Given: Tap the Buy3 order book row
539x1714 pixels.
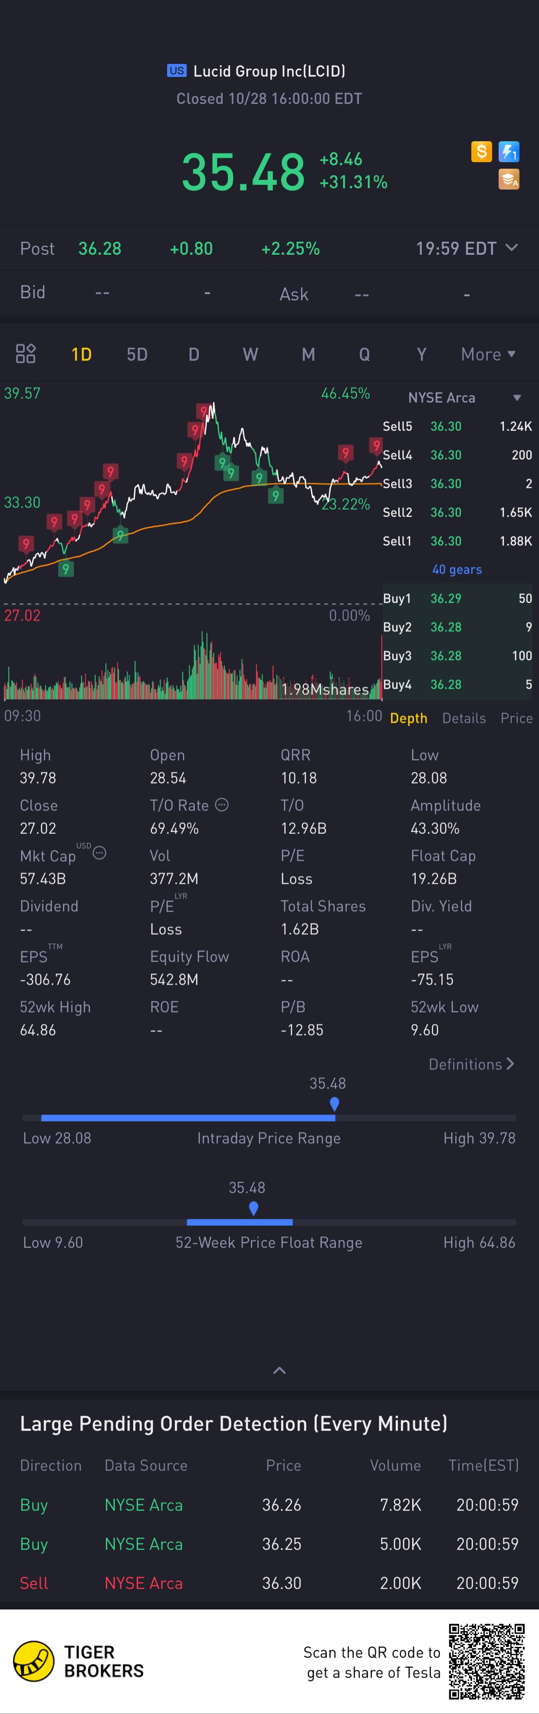Looking at the screenshot, I should (457, 655).
